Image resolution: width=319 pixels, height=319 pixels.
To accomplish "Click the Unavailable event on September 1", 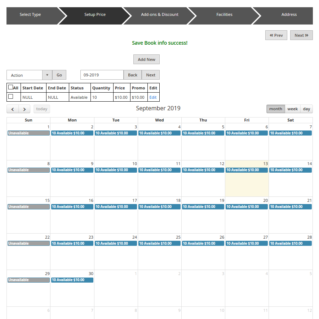I will click(x=28, y=133).
